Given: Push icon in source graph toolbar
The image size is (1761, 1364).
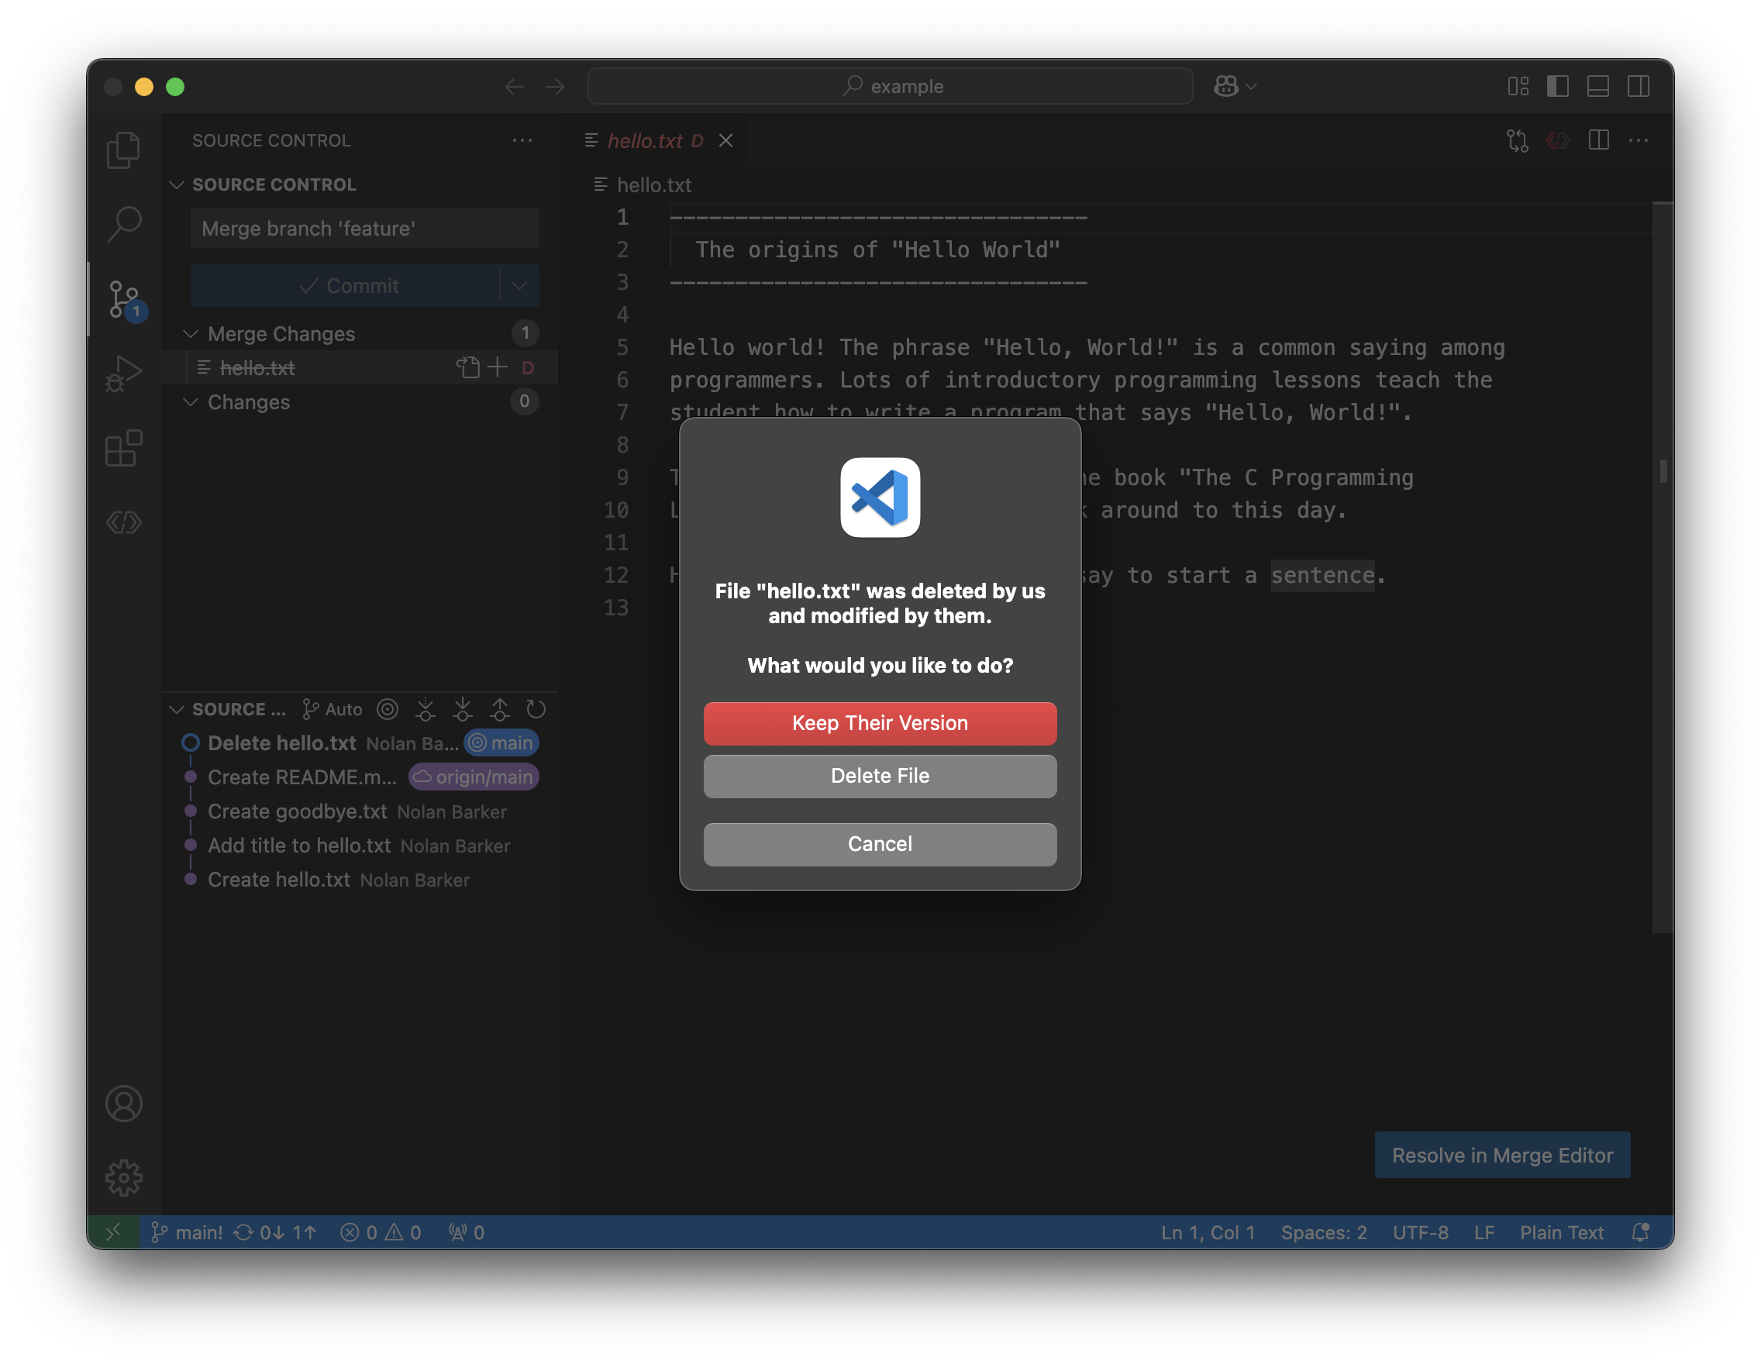Looking at the screenshot, I should pyautogui.click(x=500, y=709).
